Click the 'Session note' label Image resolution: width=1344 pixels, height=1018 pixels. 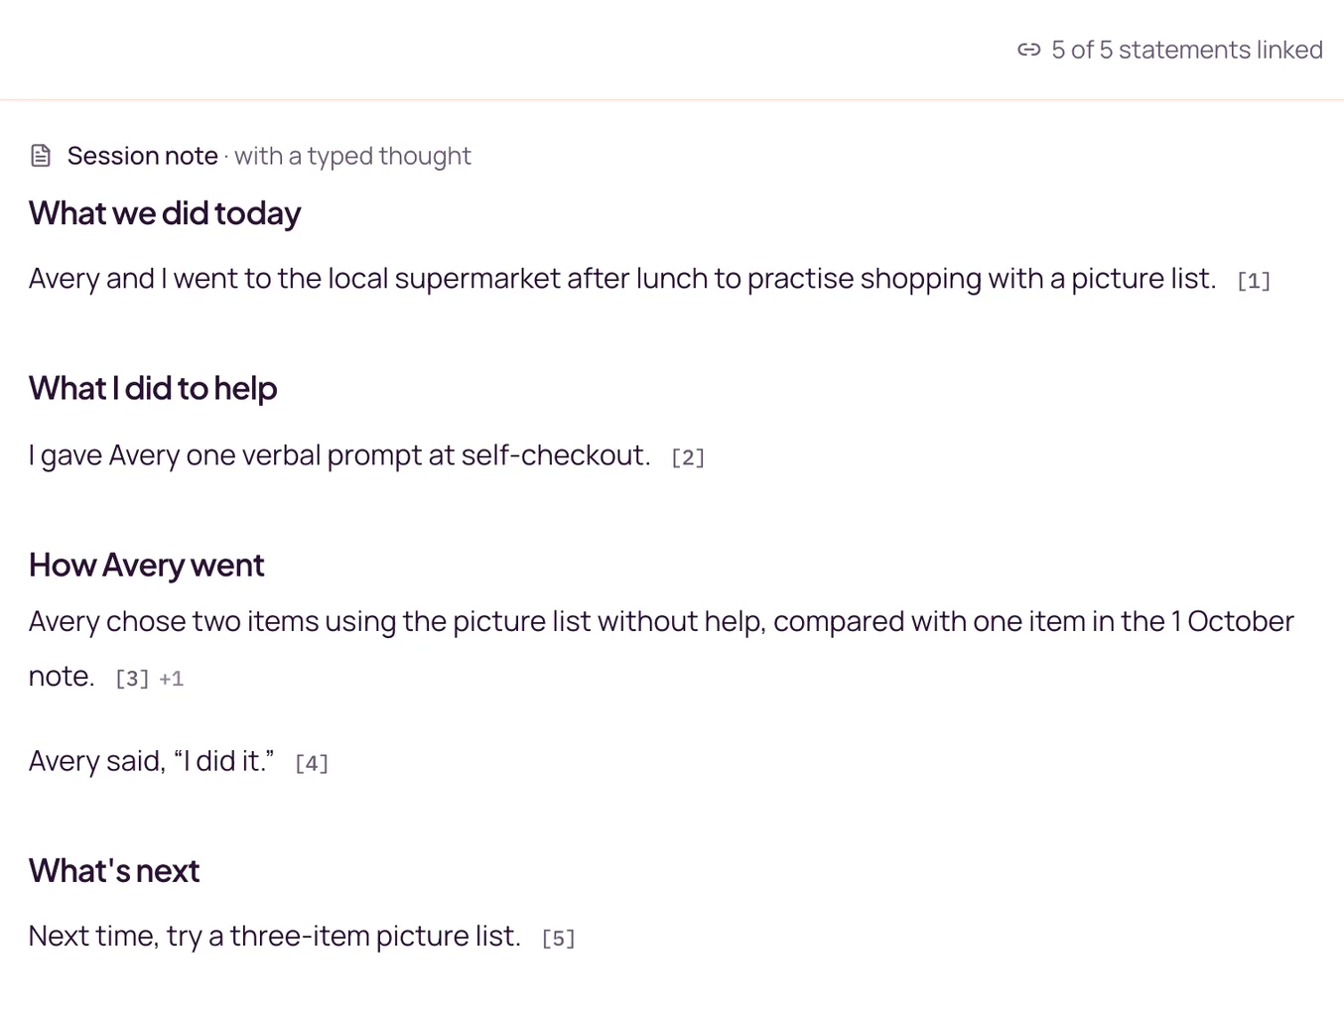[x=143, y=156]
